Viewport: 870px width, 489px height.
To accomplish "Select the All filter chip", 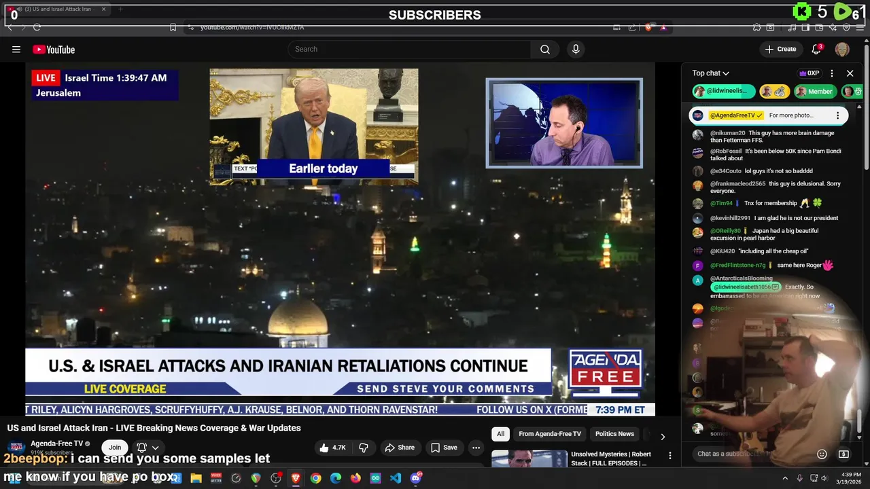I will coord(500,434).
